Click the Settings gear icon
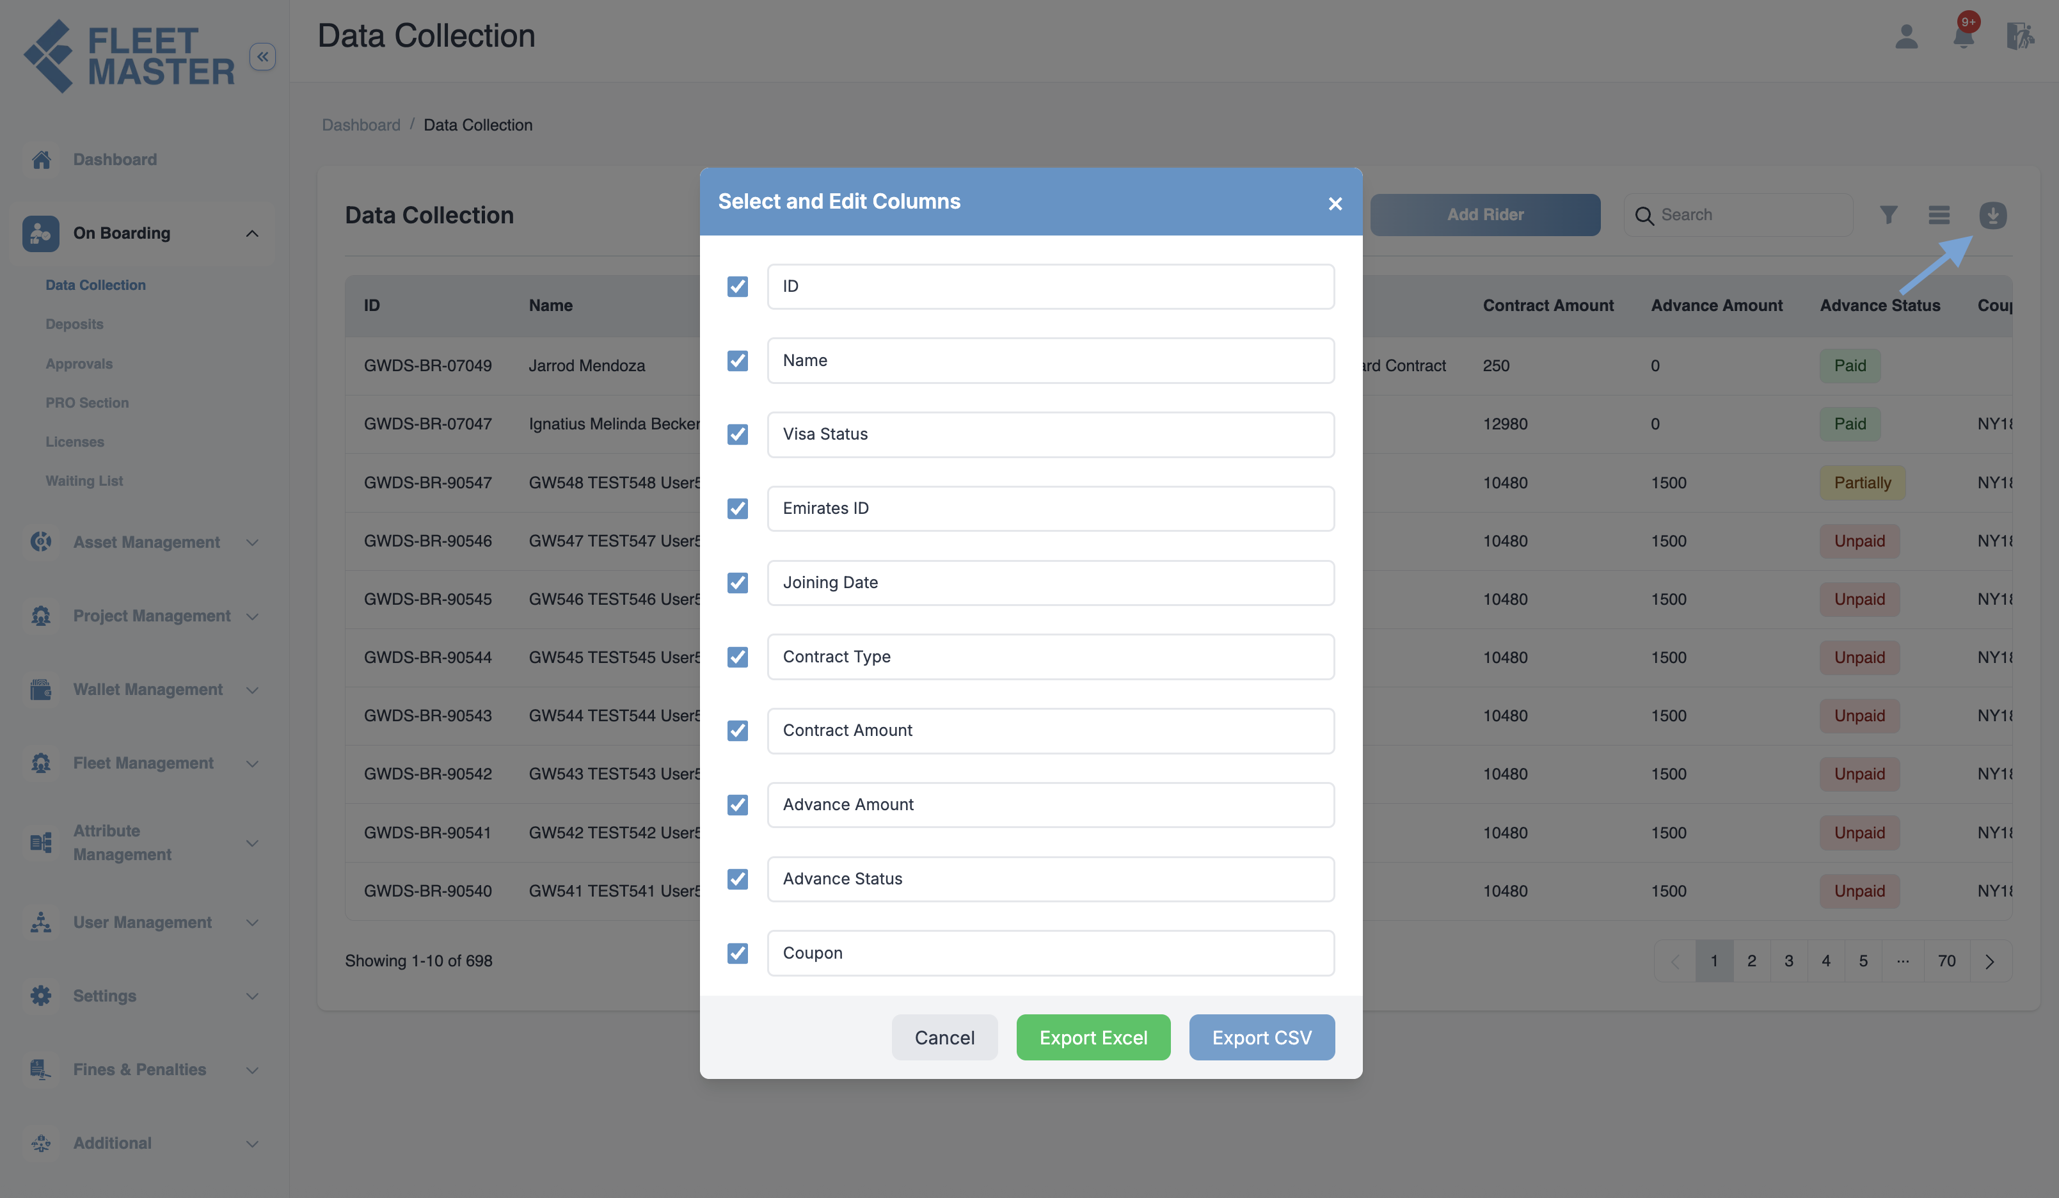Viewport: 2059px width, 1198px height. 41,995
